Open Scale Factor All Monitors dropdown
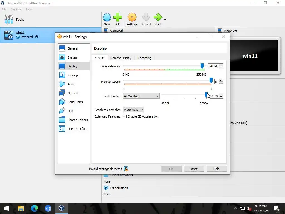This screenshot has height=214, width=285. 141,96
